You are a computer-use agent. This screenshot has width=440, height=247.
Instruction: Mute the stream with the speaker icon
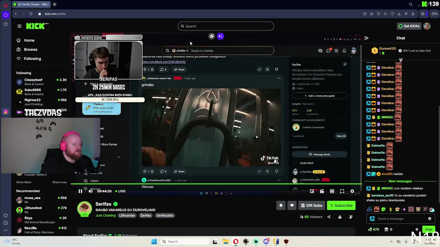point(90,191)
